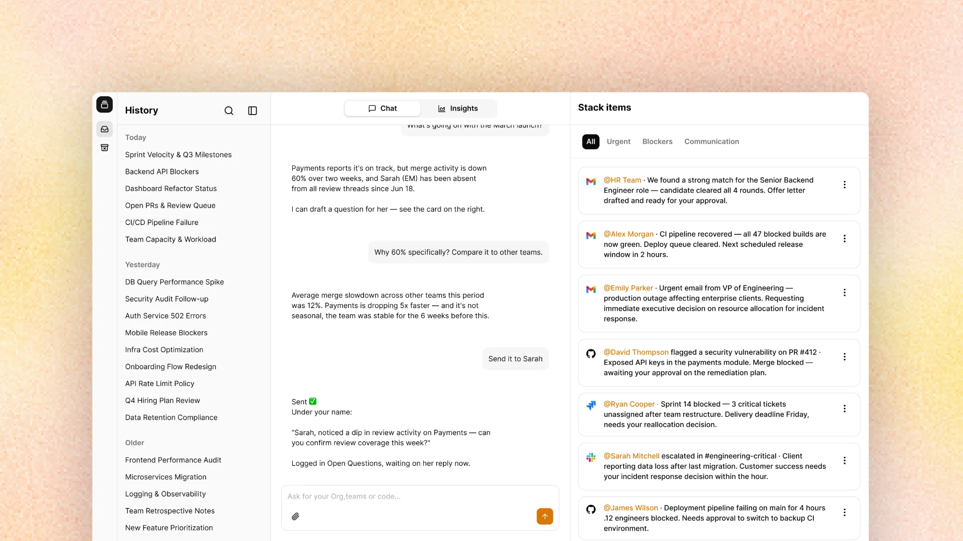The width and height of the screenshot is (963, 541).
Task: Open GitHub icon on David Thompson item
Action: 591,353
